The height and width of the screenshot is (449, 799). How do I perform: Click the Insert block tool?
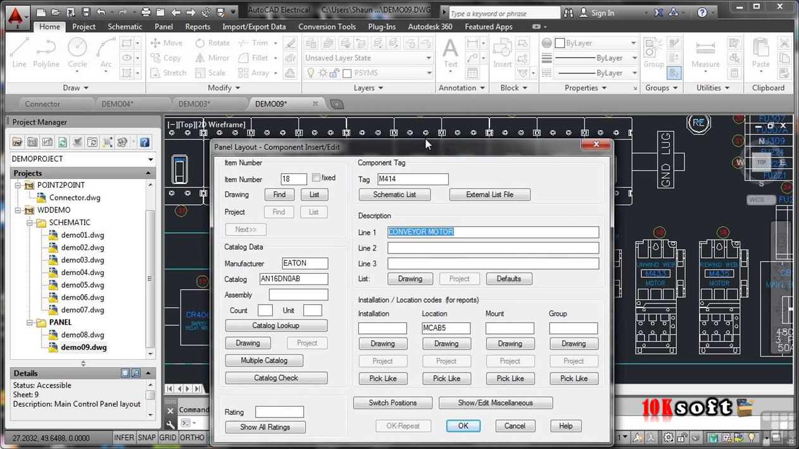502,53
